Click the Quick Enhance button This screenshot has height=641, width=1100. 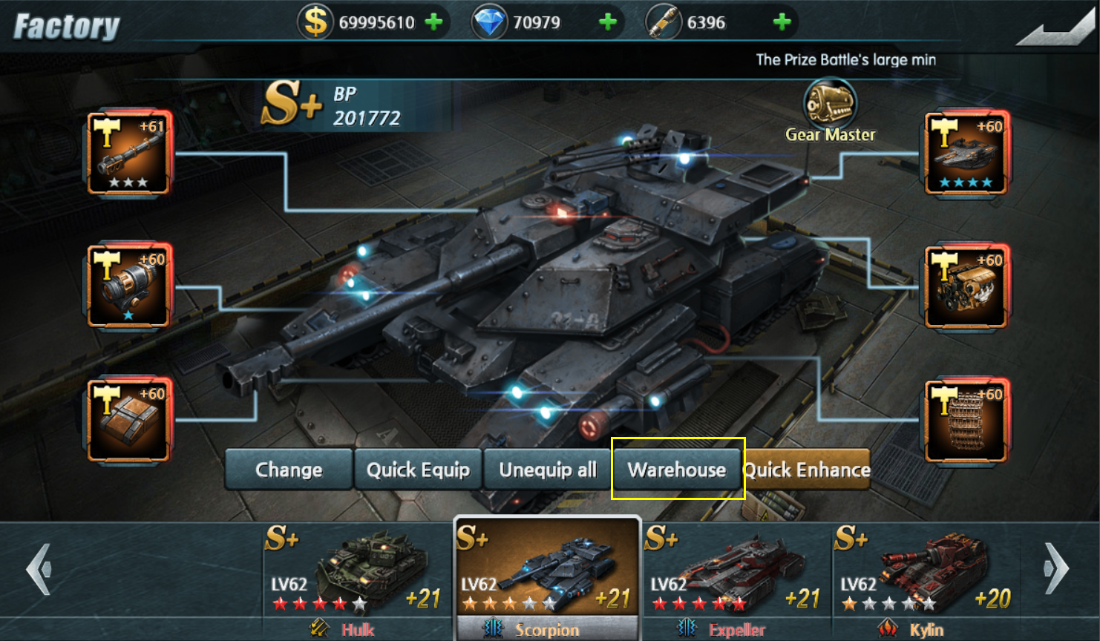pos(807,470)
